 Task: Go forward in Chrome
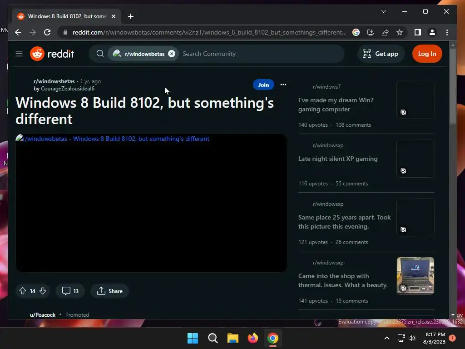click(x=33, y=32)
